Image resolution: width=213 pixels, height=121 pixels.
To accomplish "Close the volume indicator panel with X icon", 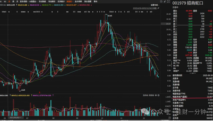I will 158,95.
